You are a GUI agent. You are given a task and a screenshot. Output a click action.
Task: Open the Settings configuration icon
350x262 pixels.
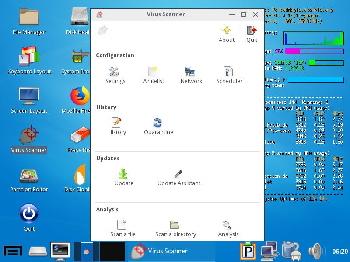(x=115, y=72)
